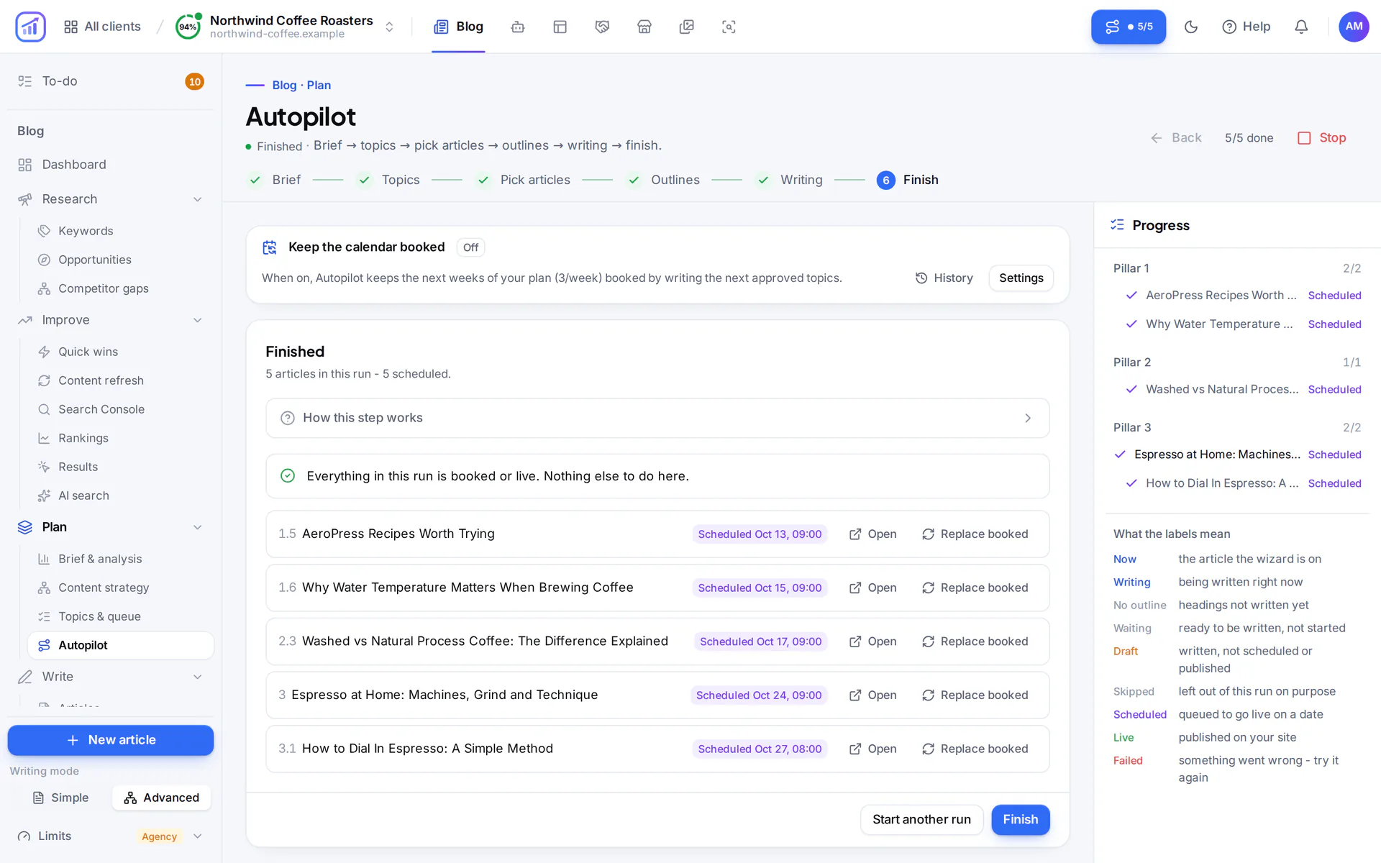Open the storefront icon in top navigation
Screen dimensions: 1381x863
[644, 27]
